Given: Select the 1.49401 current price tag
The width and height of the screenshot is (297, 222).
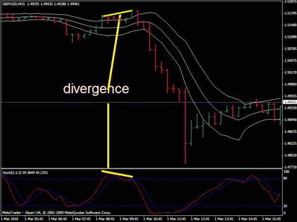Looking at the screenshot, I should pos(290,102).
